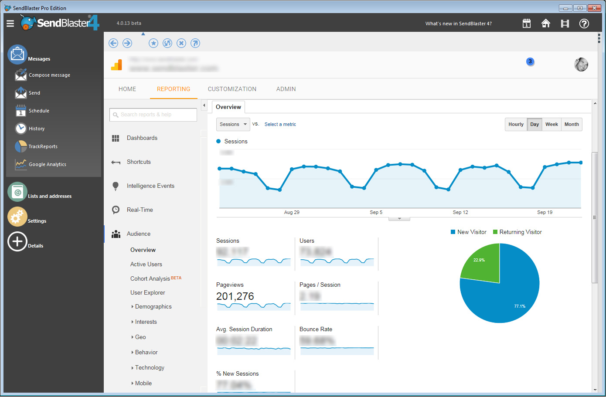Switch to the CUSTOMIZATION tab
Viewport: 606px width, 397px height.
pos(232,89)
